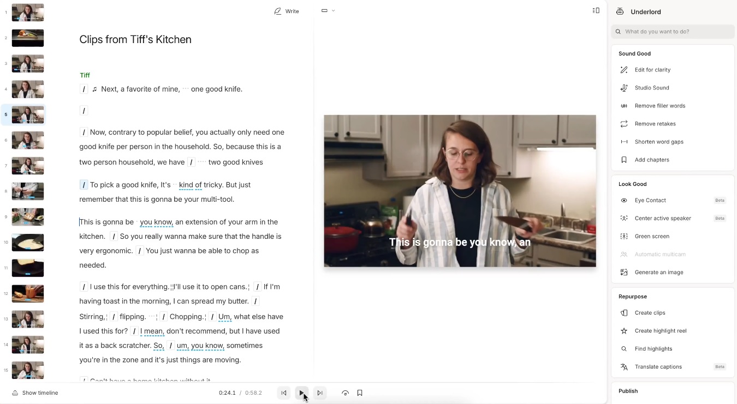This screenshot has width=737, height=404.
Task: Click the Edit for clarity icon
Action: click(x=624, y=70)
